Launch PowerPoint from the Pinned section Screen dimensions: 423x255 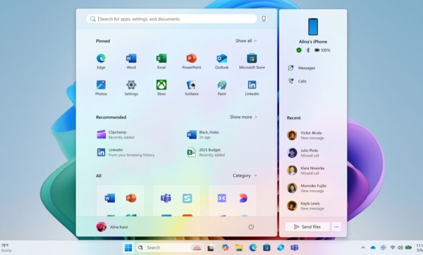(191, 61)
